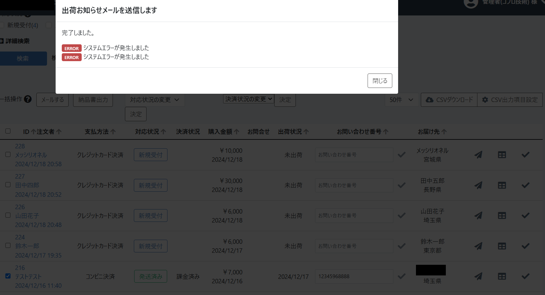Open order 224 鈴木一郎 link
Screen dimensions: 545x295
pos(27,246)
